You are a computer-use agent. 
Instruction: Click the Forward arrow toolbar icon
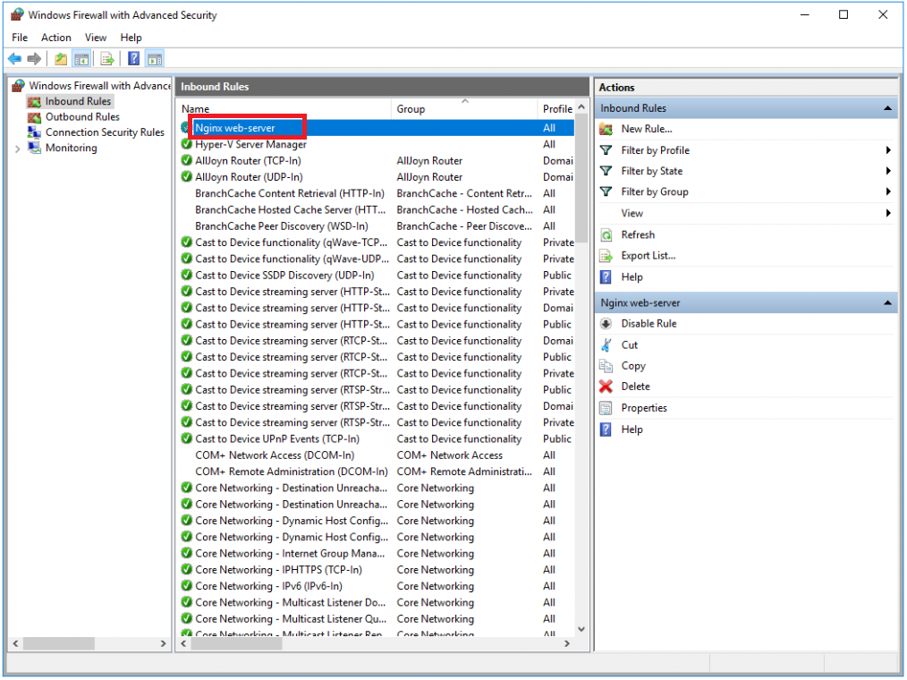coord(34,58)
